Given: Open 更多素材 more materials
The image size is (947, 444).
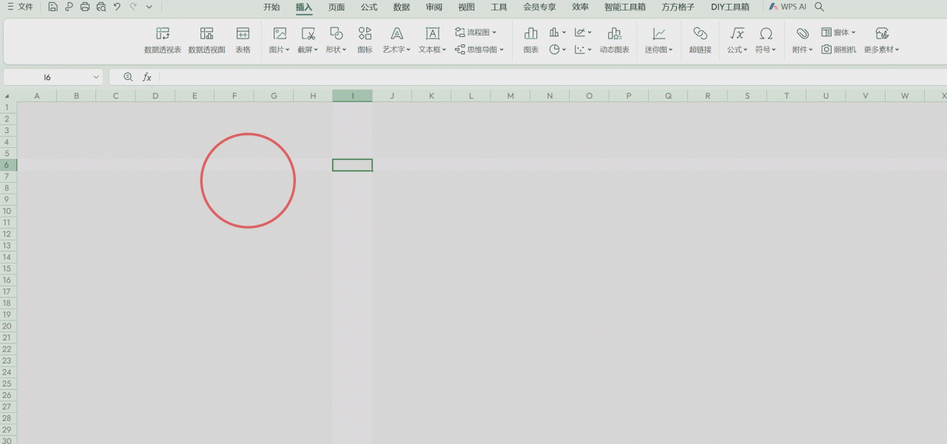Looking at the screenshot, I should pyautogui.click(x=882, y=41).
